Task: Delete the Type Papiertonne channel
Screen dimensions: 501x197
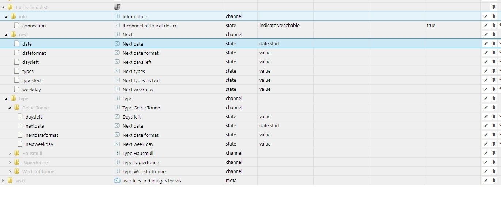Action: [493, 162]
